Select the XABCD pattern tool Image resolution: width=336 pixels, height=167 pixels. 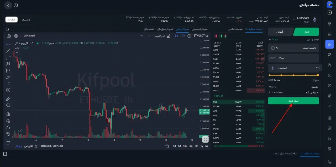coord(8,64)
